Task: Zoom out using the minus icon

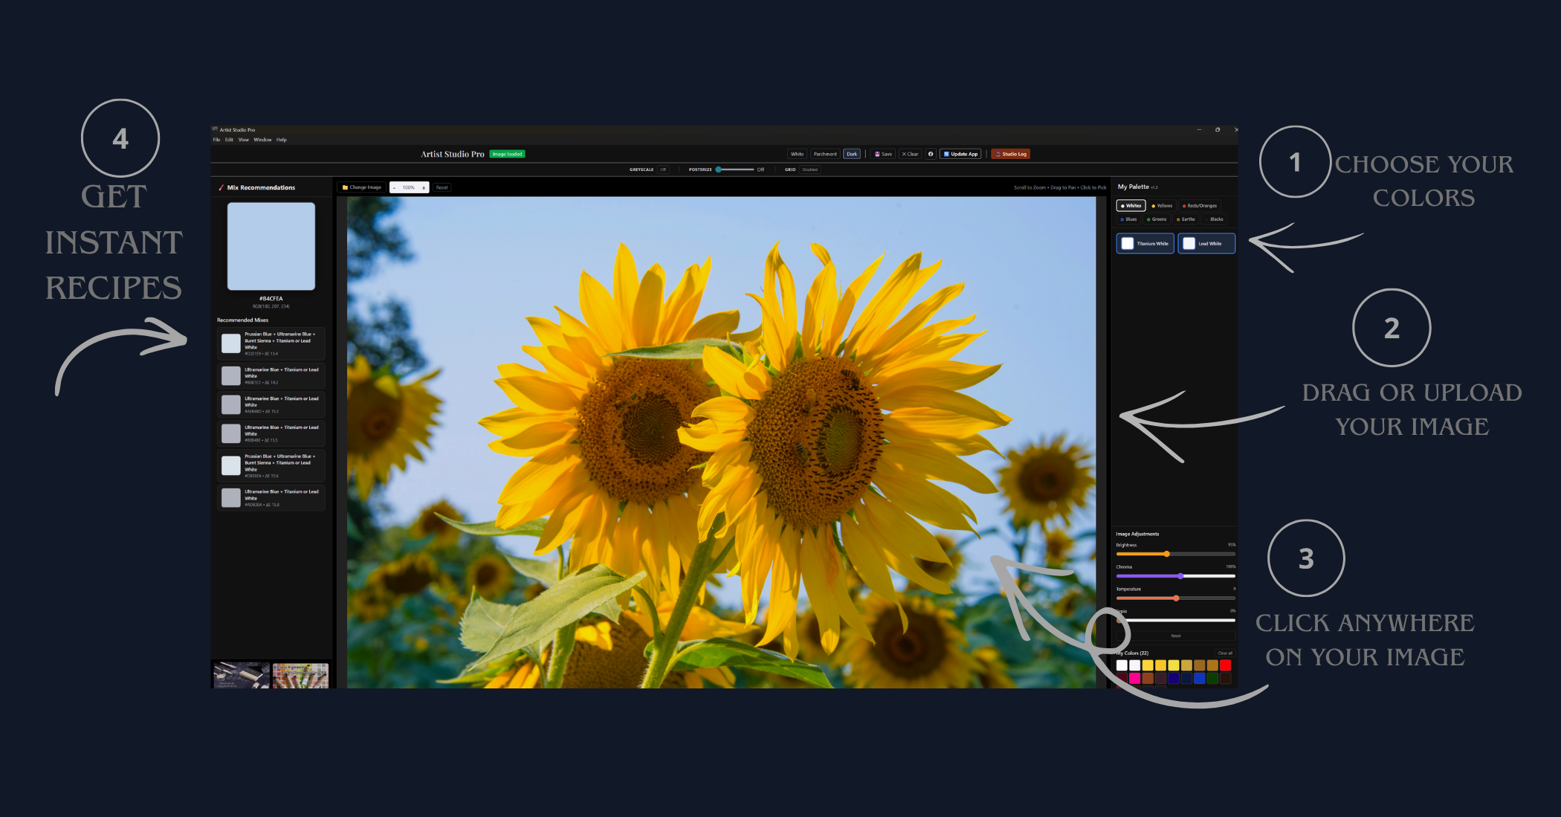Action: 394,187
